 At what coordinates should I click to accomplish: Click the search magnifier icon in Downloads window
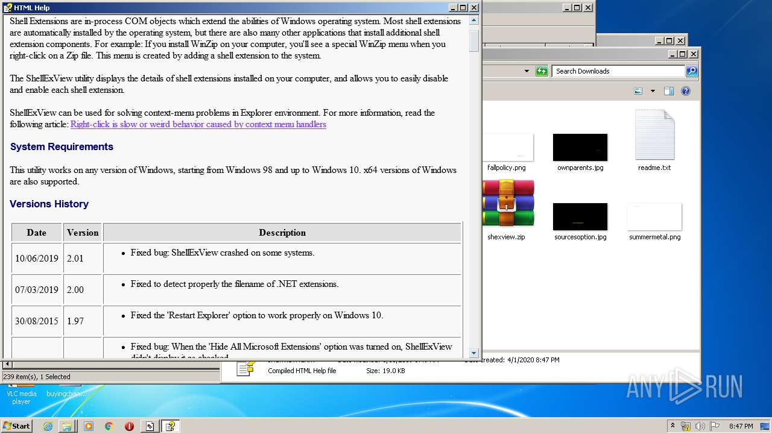692,71
